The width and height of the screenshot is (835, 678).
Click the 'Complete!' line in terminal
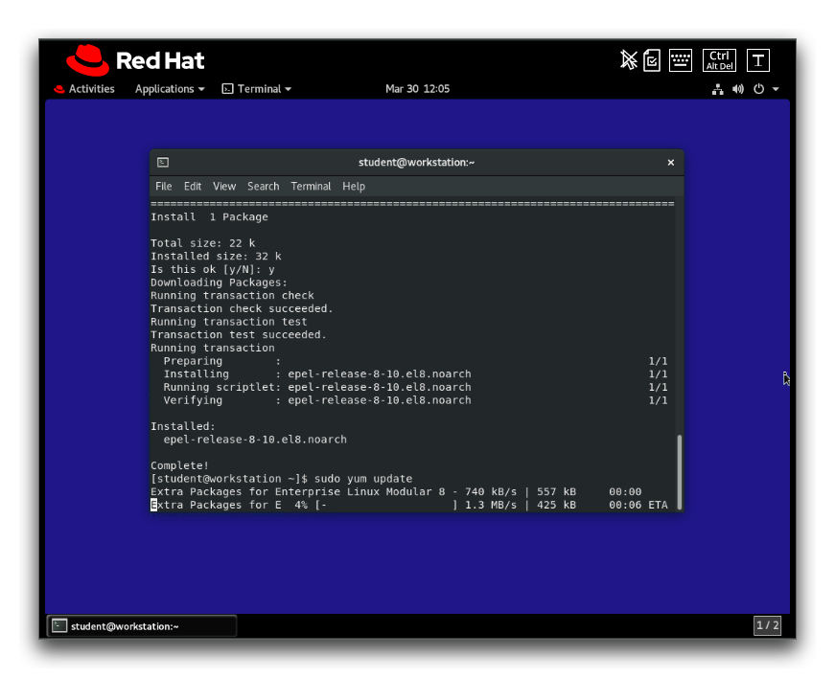coord(179,465)
